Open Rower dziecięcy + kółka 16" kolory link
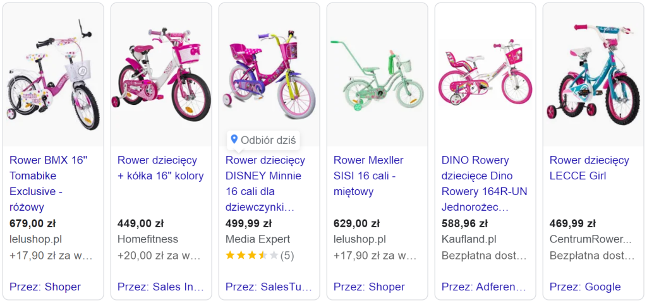Viewport: 647px width, 303px height. coord(160,168)
